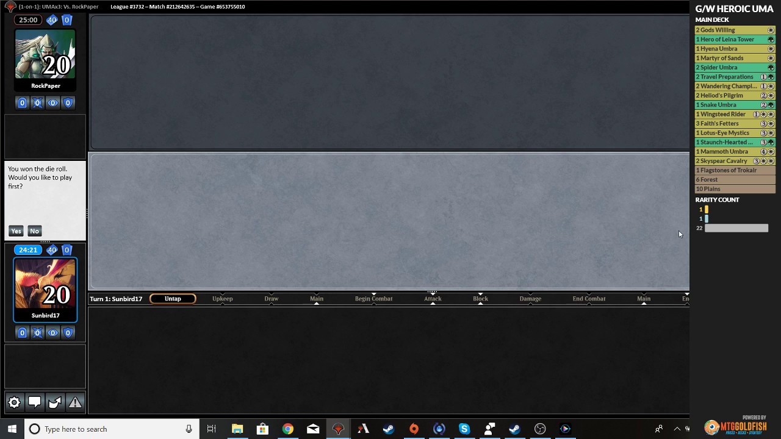Open RockPaper's exile zone icon
The height and width of the screenshot is (439, 781).
[x=37, y=103]
